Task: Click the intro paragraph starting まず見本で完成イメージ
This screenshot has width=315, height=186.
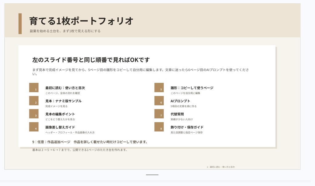Action: point(140,72)
